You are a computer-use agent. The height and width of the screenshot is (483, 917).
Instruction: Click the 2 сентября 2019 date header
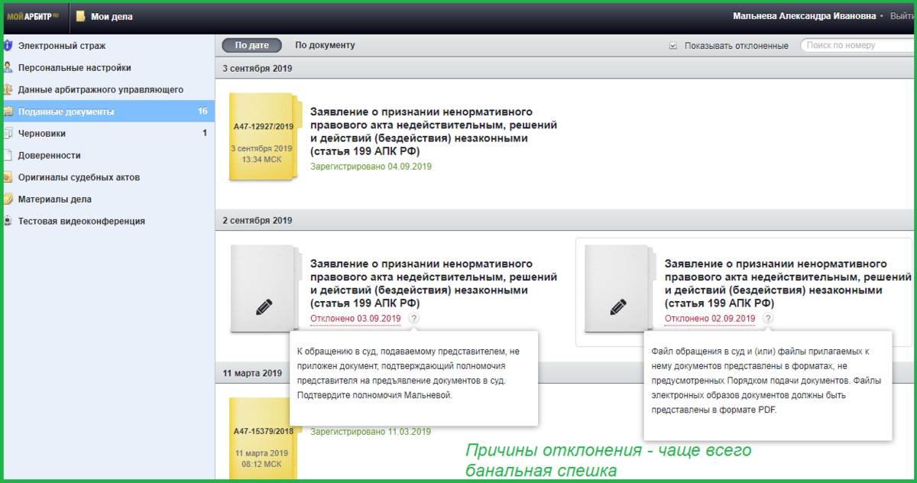coord(258,220)
